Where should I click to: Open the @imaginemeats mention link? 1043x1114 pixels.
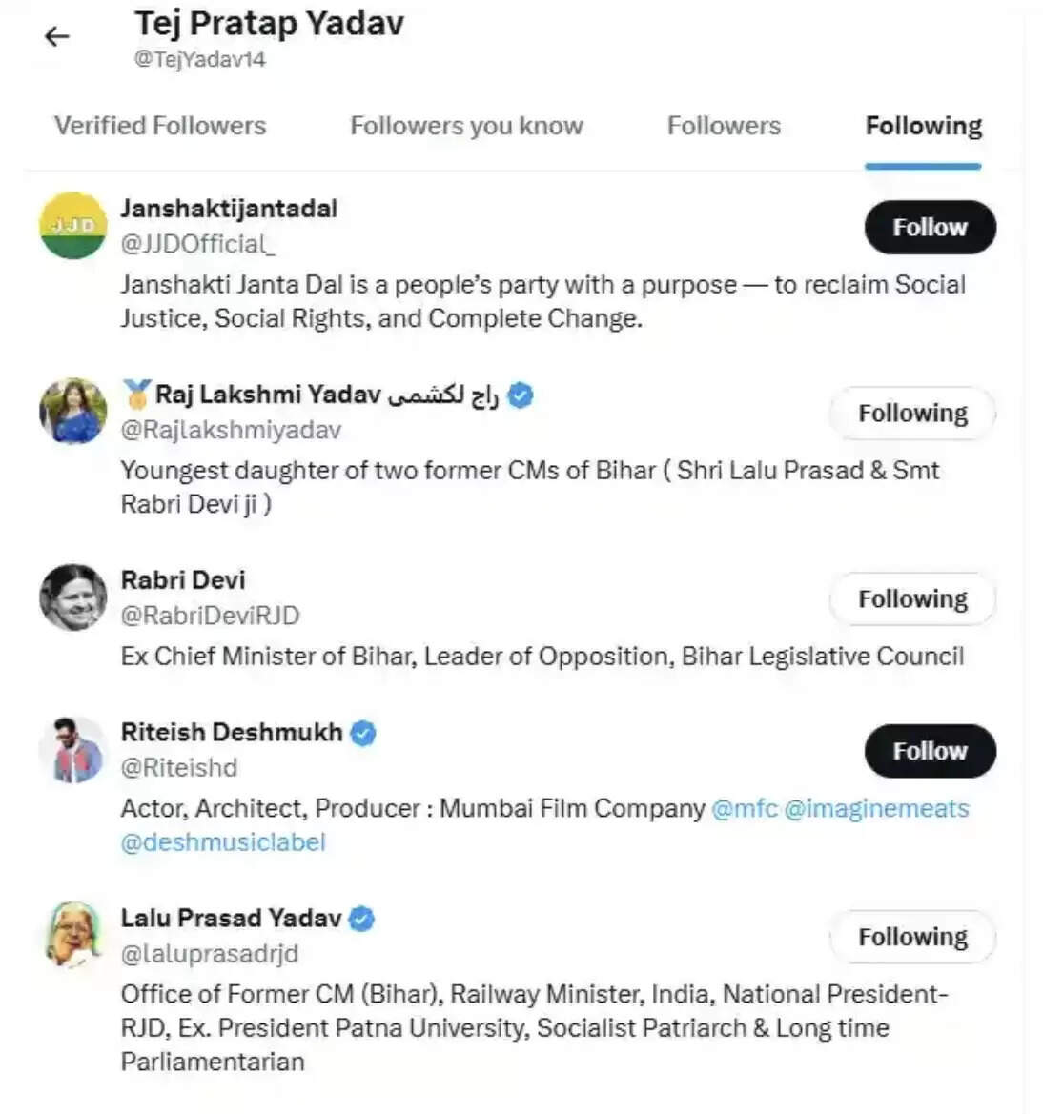coord(876,809)
